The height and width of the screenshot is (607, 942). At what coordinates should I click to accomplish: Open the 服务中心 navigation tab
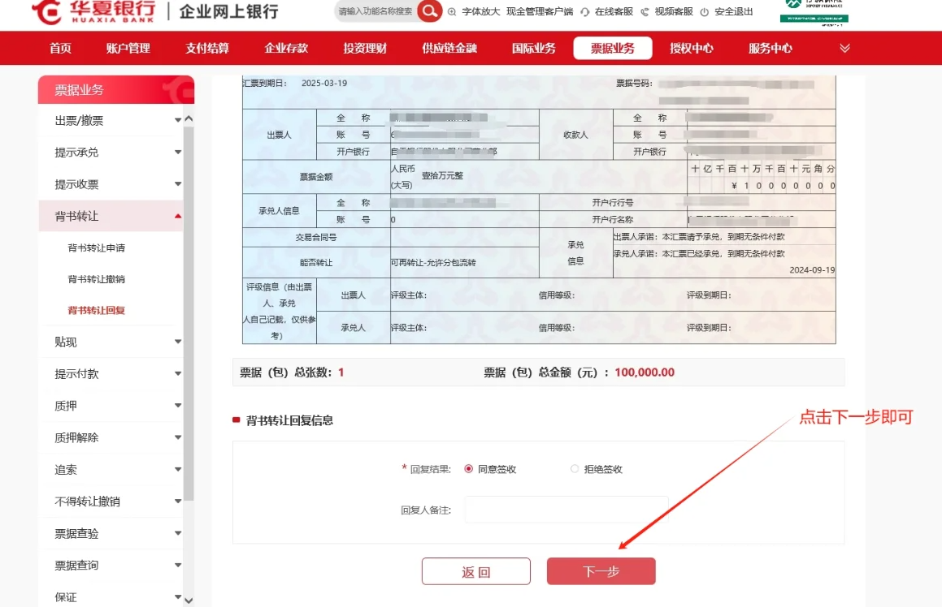(x=771, y=48)
